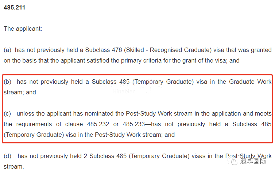Click the 485.211 clause heading
The image size is (275, 173).
click(14, 8)
